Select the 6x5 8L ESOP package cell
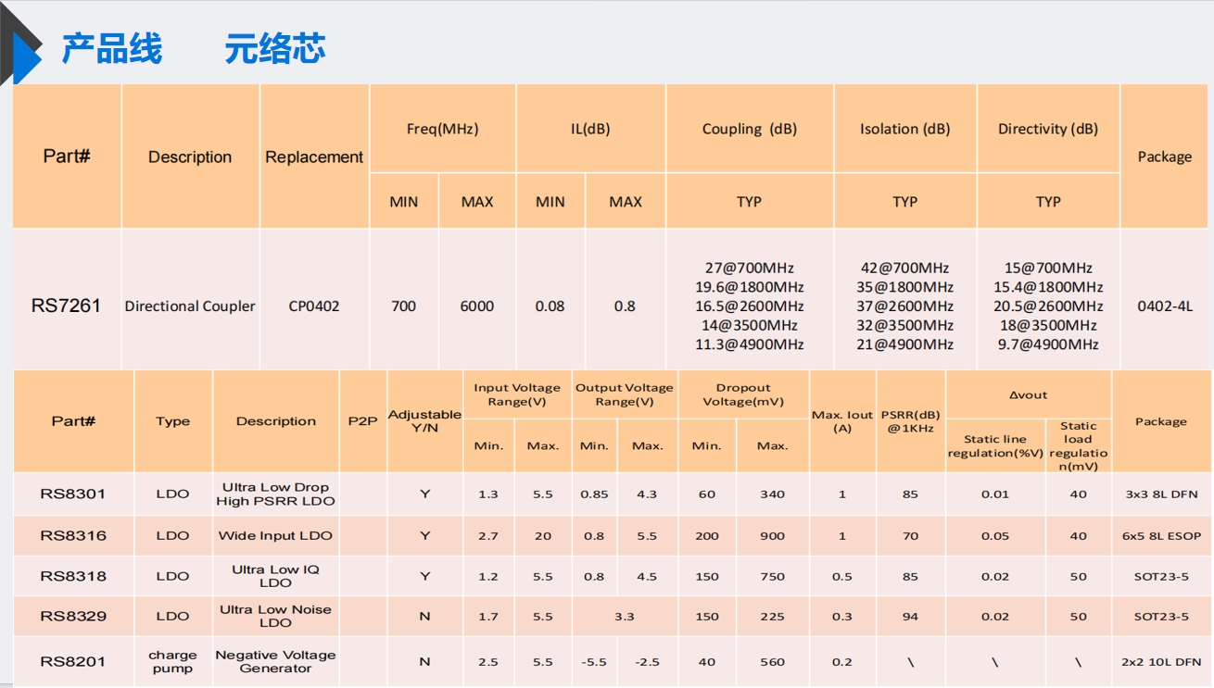1214x688 pixels. tap(1161, 536)
